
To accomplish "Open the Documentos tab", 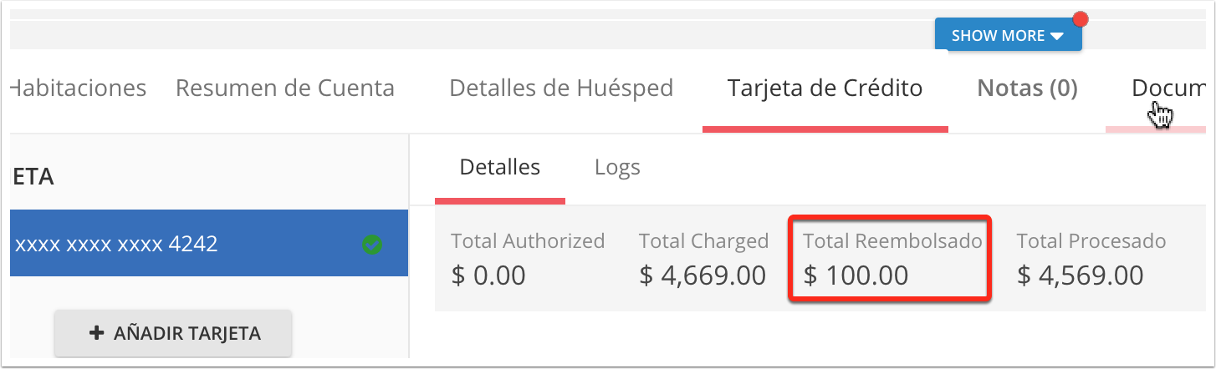I will coord(1168,88).
